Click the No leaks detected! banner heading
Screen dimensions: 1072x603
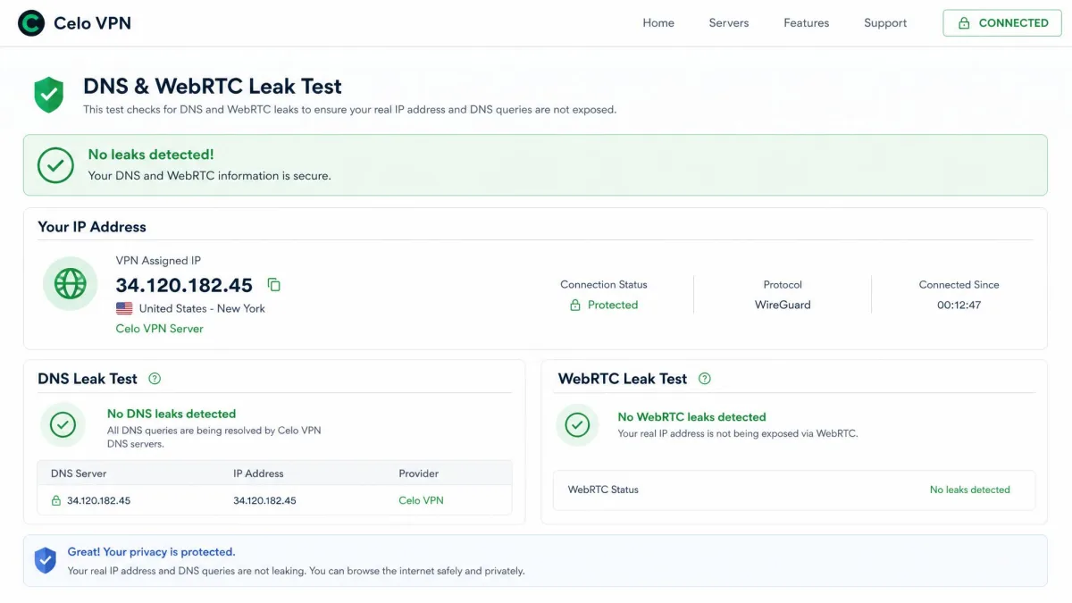tap(151, 155)
